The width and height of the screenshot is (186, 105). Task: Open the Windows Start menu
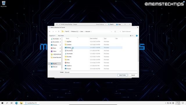2,103
